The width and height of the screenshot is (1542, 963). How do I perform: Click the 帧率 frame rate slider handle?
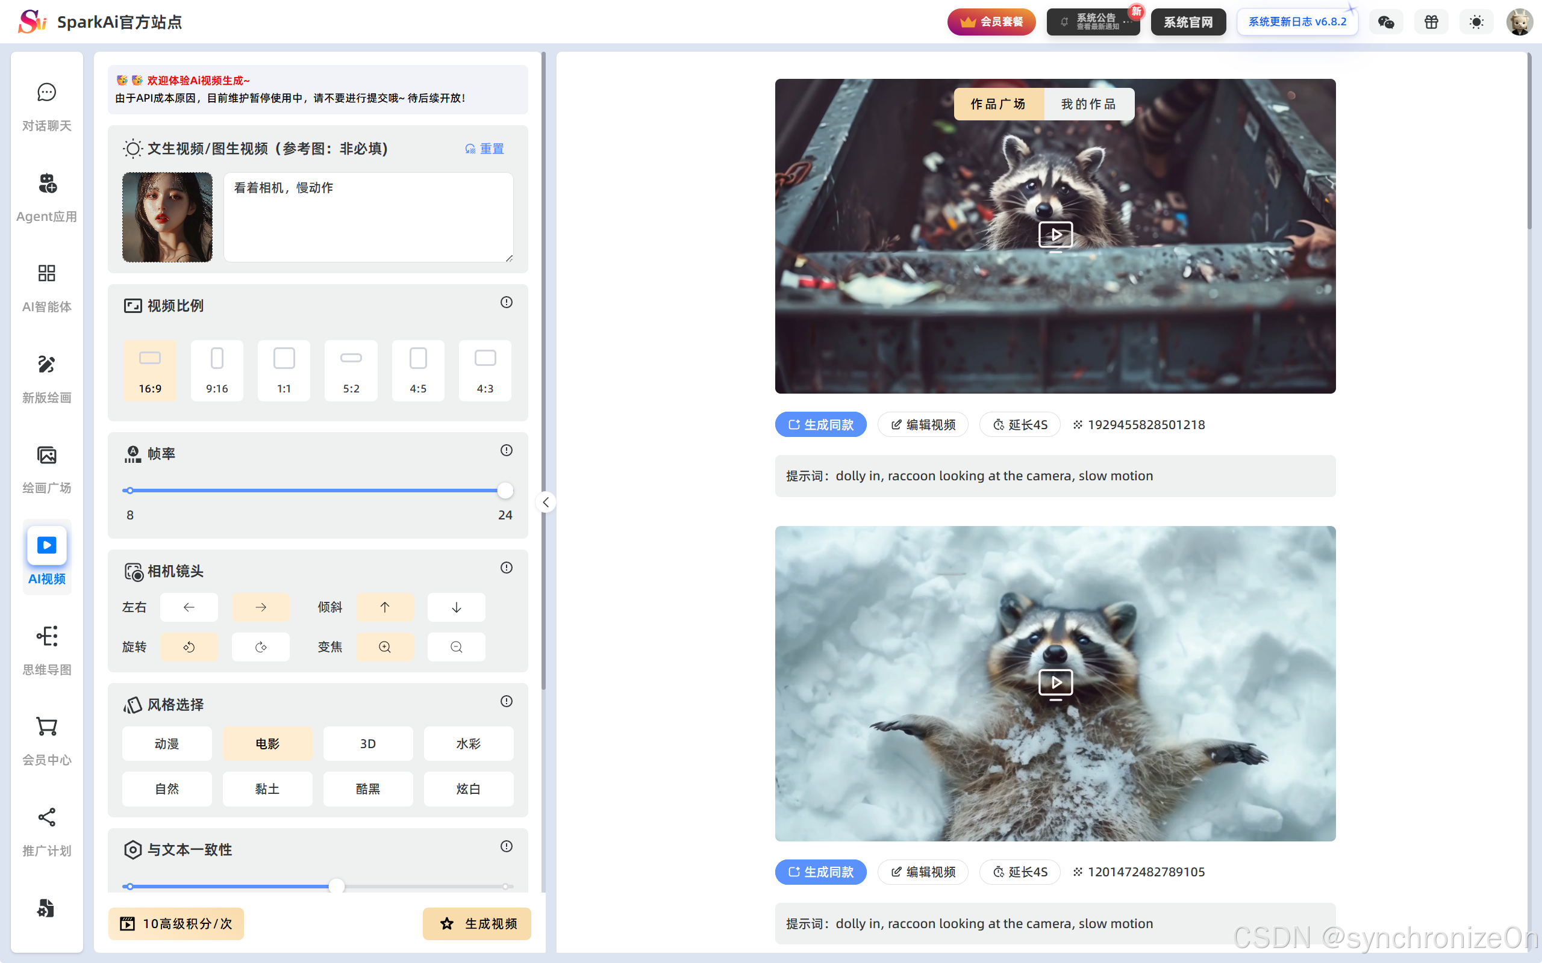(505, 491)
